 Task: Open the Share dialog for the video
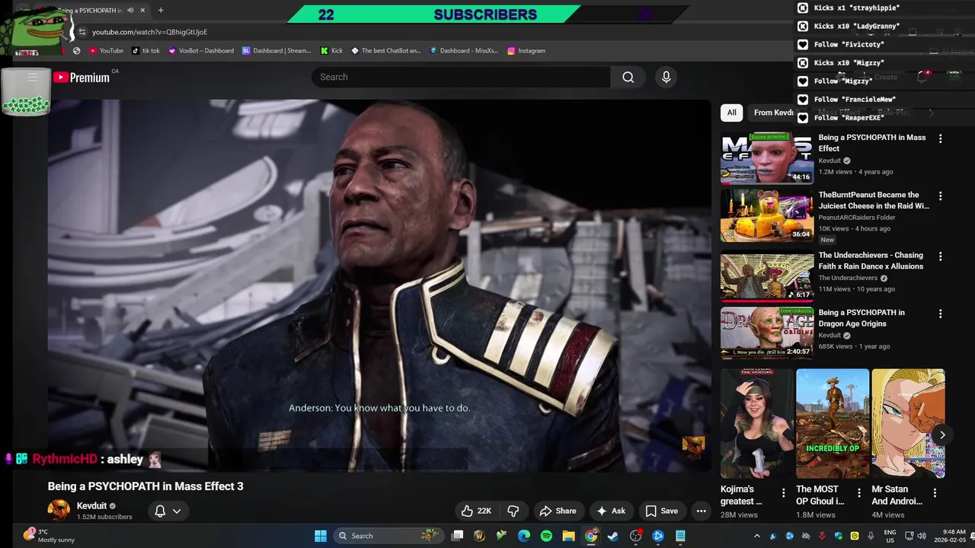pyautogui.click(x=558, y=511)
